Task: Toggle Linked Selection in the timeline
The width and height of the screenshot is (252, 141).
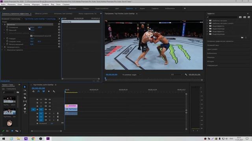Action: [44, 91]
